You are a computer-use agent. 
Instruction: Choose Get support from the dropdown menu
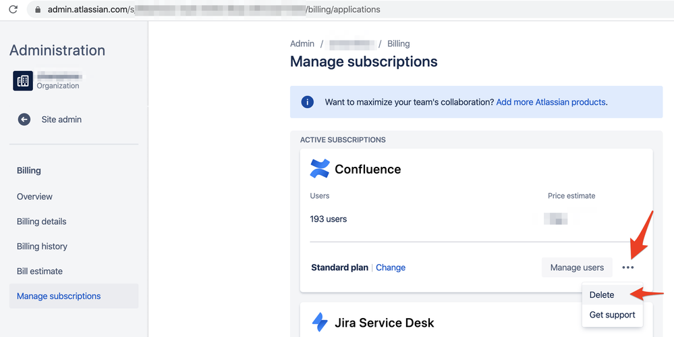(x=613, y=315)
